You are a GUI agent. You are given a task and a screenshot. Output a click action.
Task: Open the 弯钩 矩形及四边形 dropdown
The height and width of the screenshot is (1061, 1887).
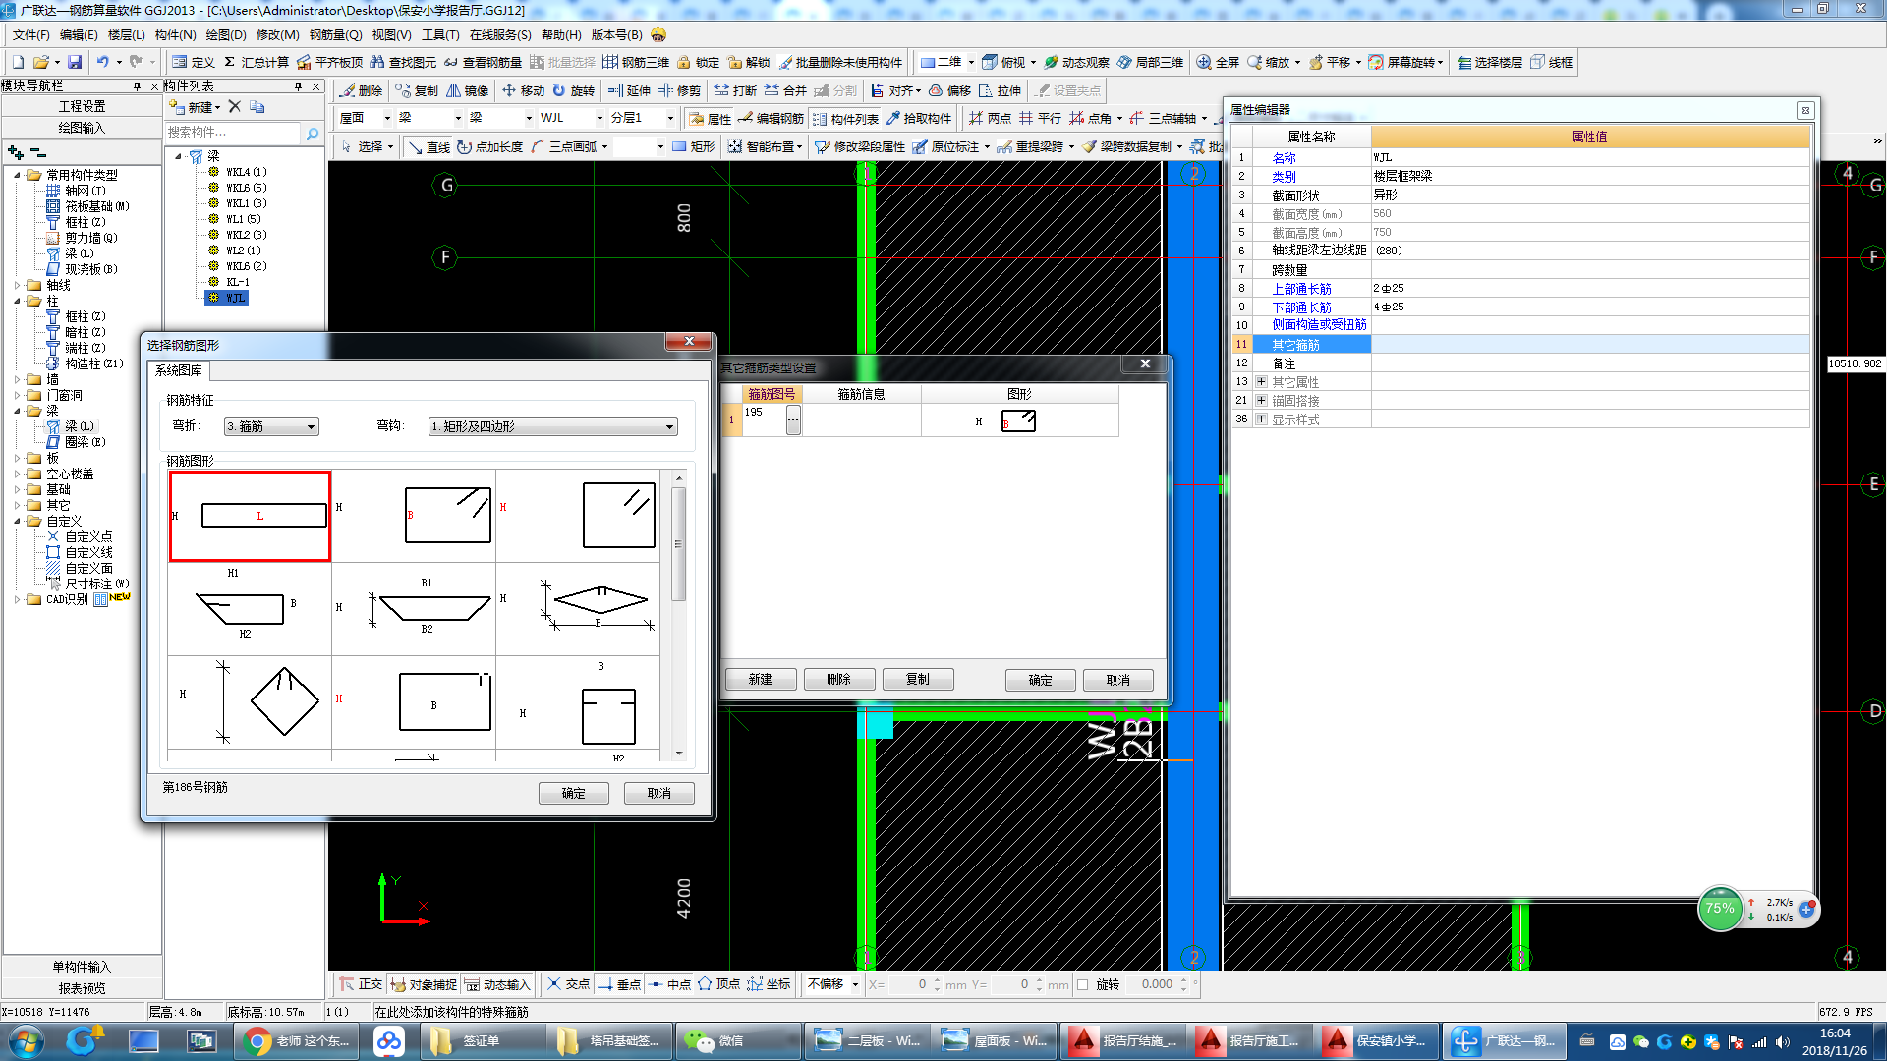(x=553, y=426)
